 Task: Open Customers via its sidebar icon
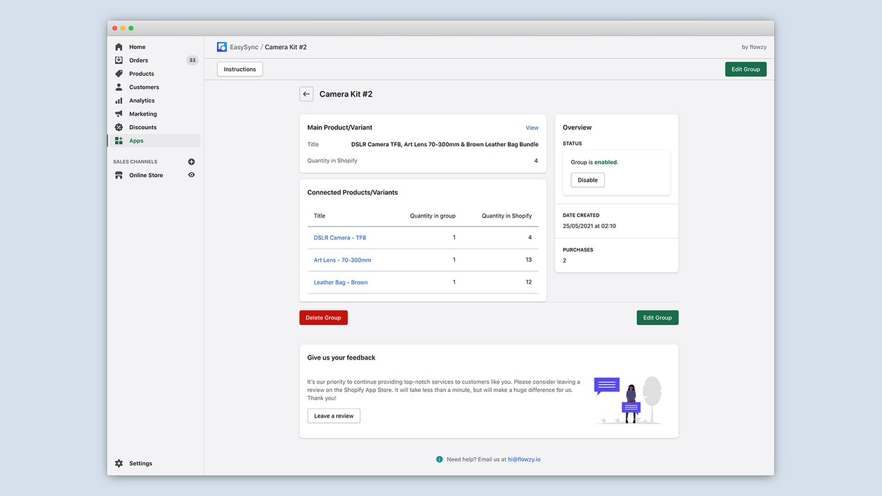119,87
